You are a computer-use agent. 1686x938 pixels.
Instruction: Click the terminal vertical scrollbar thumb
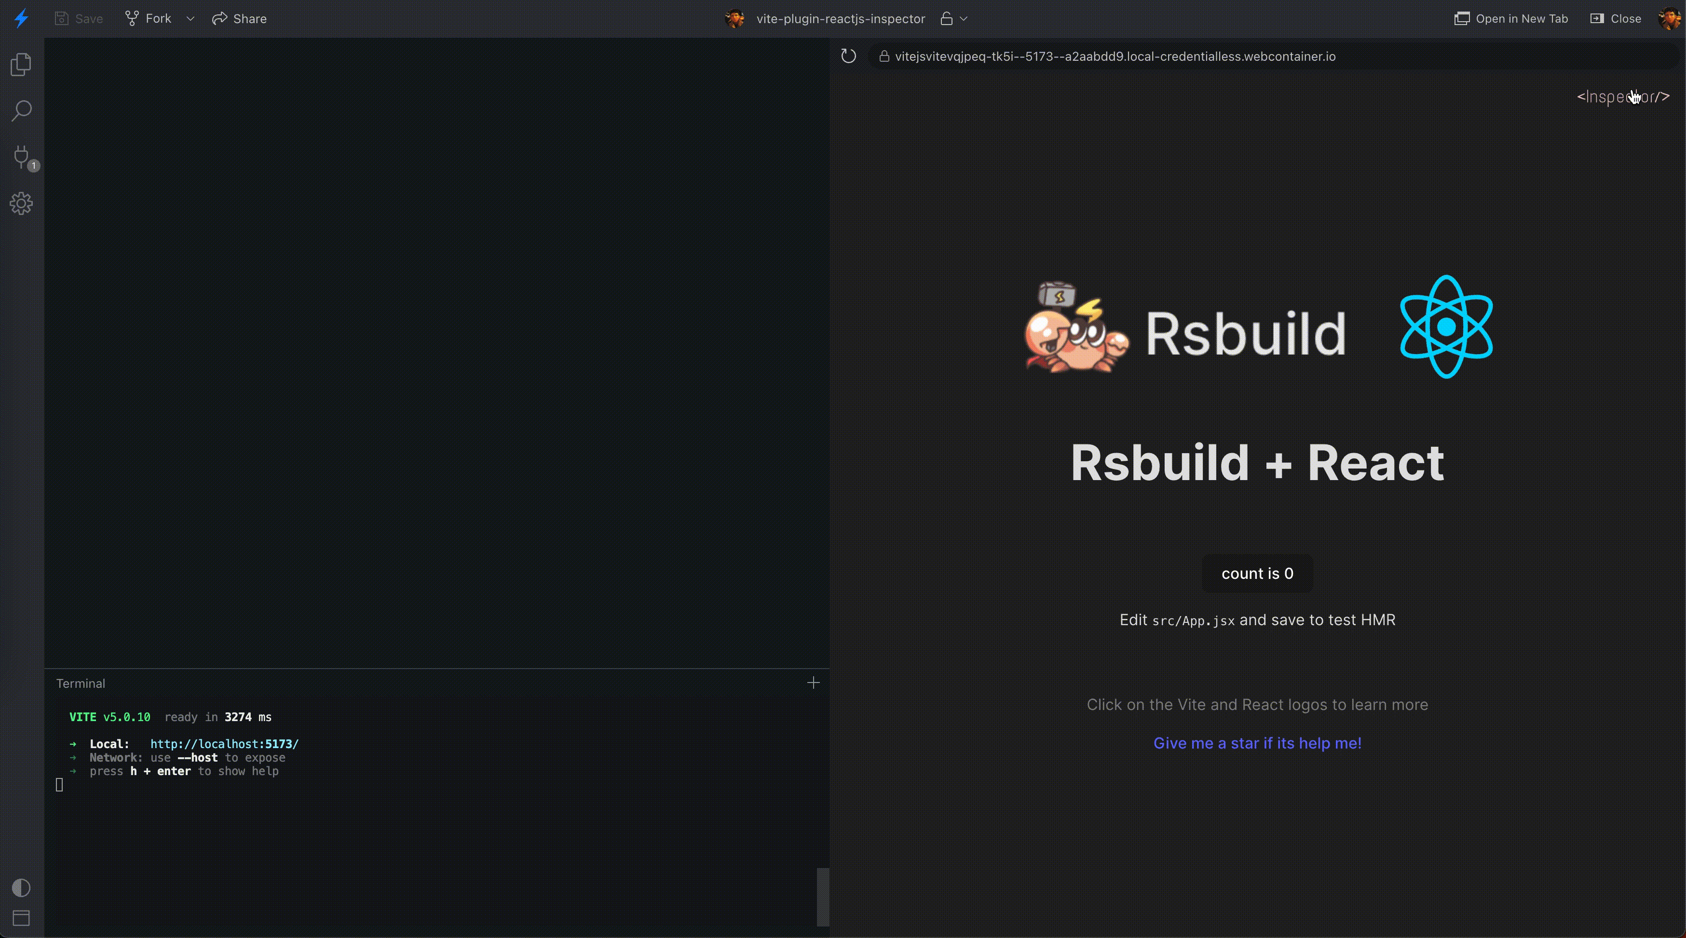tap(823, 896)
